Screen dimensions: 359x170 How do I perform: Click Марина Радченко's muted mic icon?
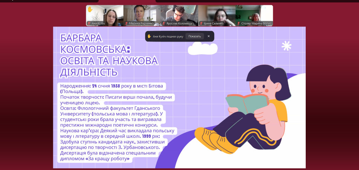[126, 23]
